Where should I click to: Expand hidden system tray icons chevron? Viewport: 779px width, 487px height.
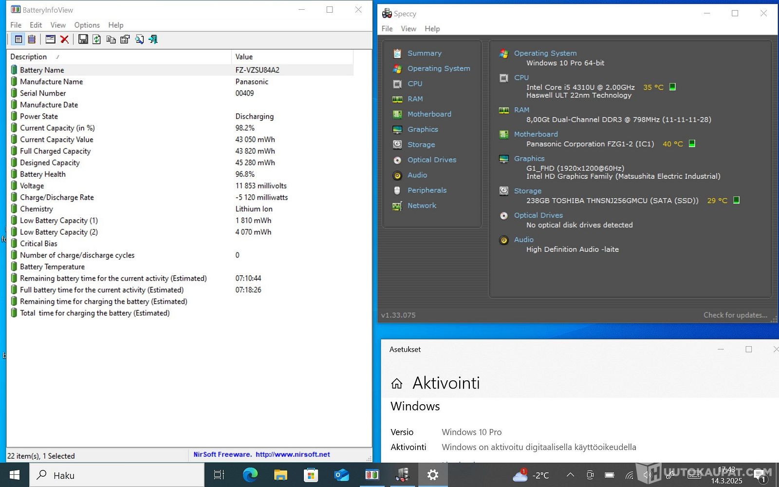pos(570,475)
